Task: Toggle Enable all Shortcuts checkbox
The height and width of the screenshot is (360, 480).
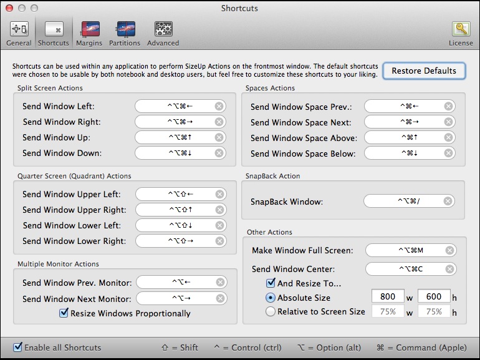Action: point(18,347)
